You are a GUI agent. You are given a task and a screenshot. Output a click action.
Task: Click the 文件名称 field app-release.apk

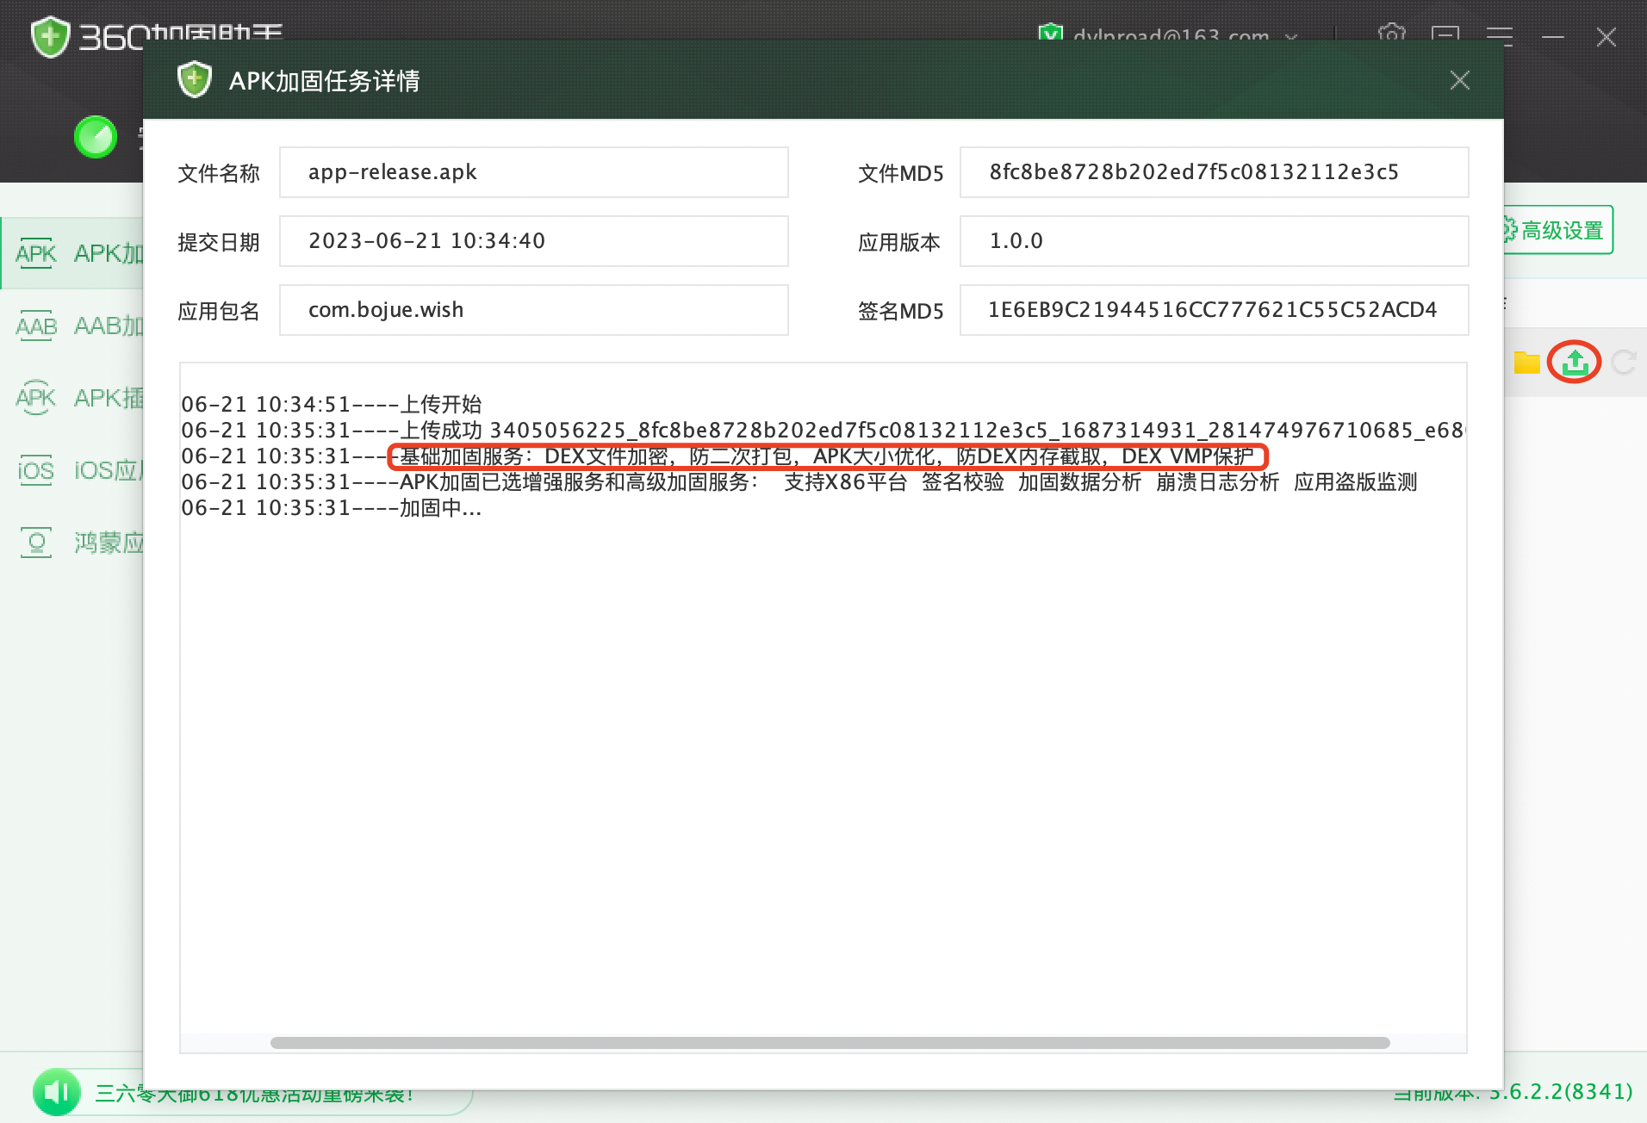pyautogui.click(x=534, y=172)
